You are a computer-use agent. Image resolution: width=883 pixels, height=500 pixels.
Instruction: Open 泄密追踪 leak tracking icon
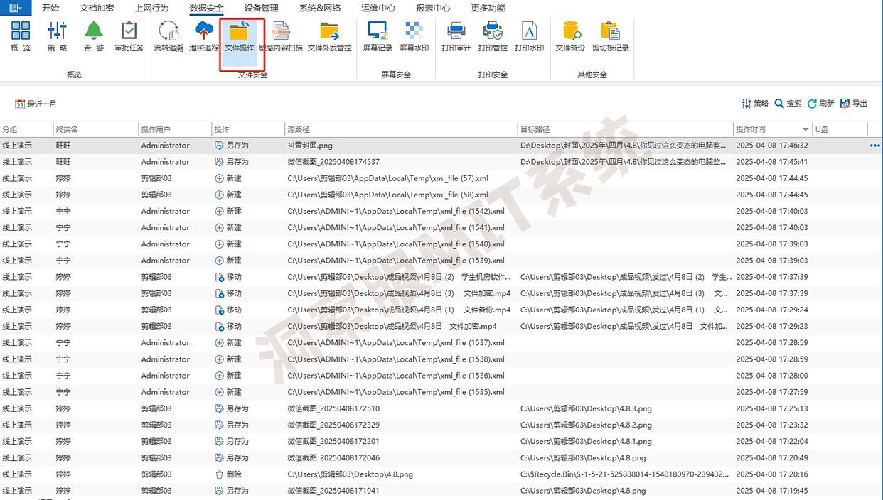[204, 36]
